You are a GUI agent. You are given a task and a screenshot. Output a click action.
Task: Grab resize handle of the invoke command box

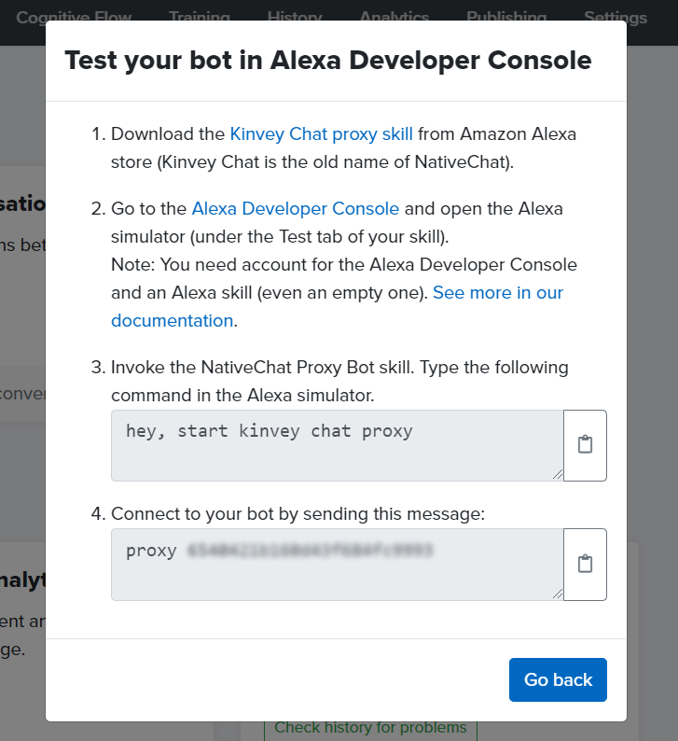[558, 474]
